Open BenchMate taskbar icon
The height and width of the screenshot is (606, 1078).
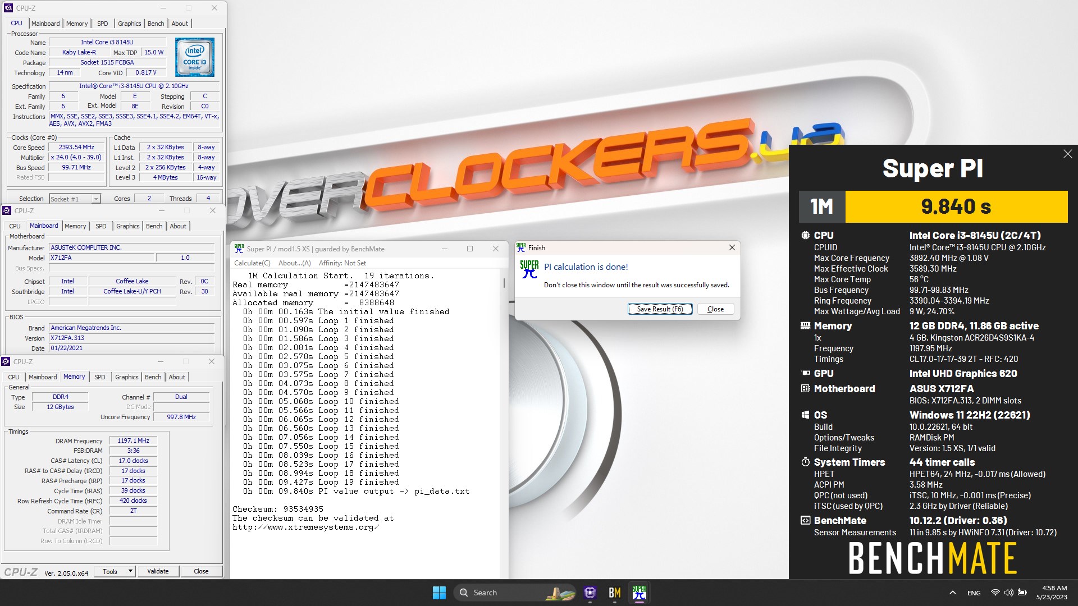[614, 593]
